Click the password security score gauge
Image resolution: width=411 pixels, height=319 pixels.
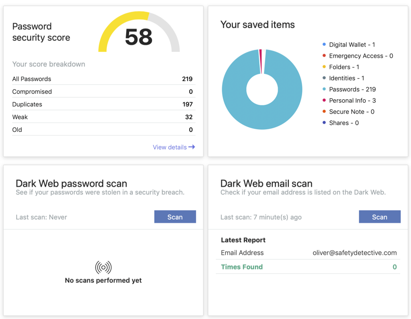point(139,34)
